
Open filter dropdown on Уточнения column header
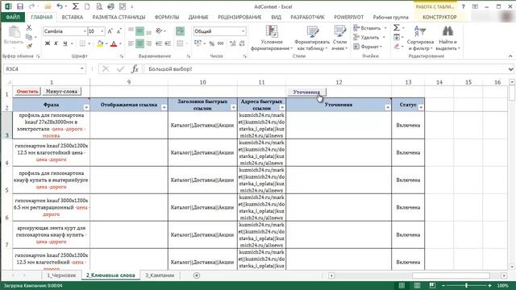pyautogui.click(x=388, y=107)
